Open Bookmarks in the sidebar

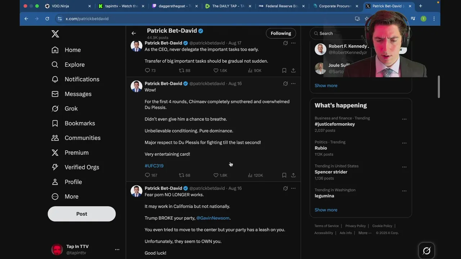click(x=73, y=123)
